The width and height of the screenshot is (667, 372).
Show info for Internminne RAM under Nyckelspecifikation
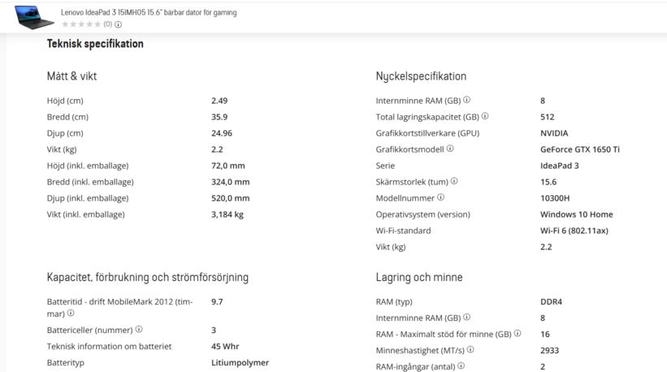pyautogui.click(x=466, y=99)
